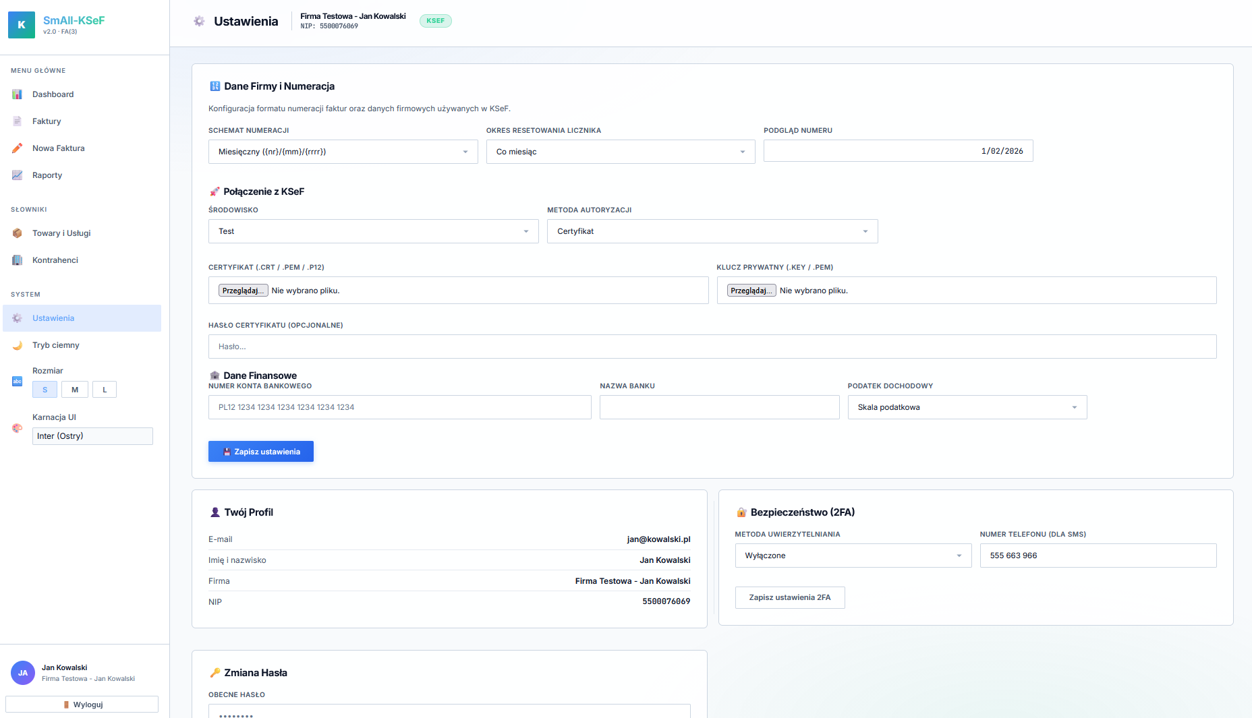Viewport: 1252px width, 718px height.
Task: Expand the Środowisko dropdown
Action: point(373,231)
